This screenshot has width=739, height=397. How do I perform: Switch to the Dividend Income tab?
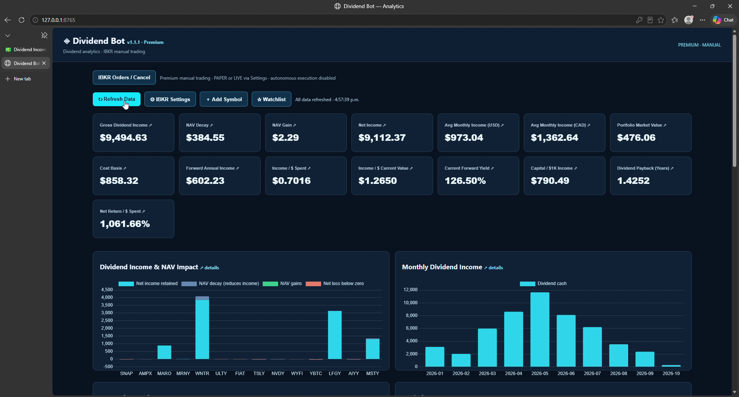tap(26, 50)
